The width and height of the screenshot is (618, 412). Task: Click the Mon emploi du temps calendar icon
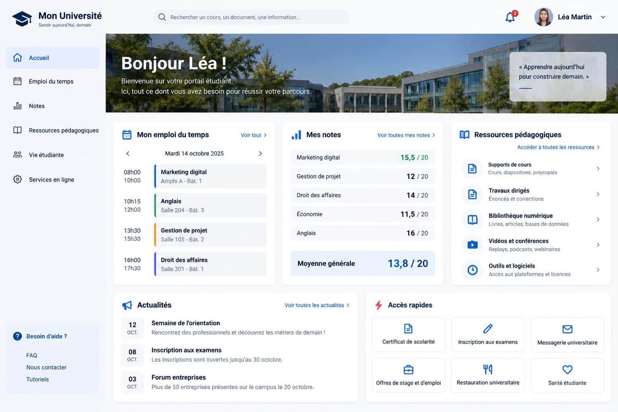(127, 135)
